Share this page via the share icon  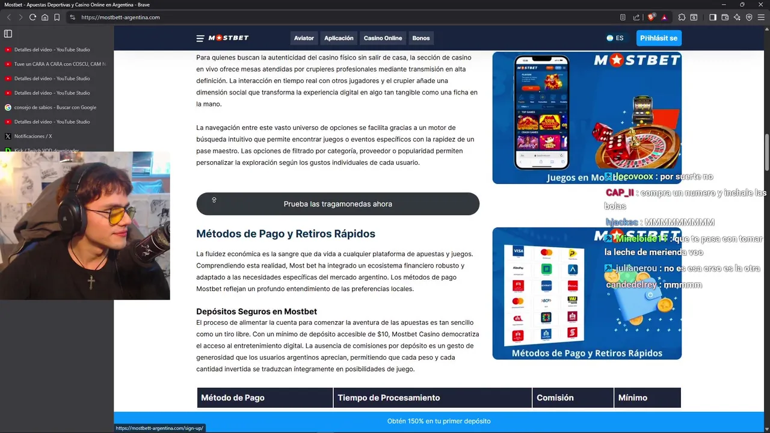[x=636, y=17]
